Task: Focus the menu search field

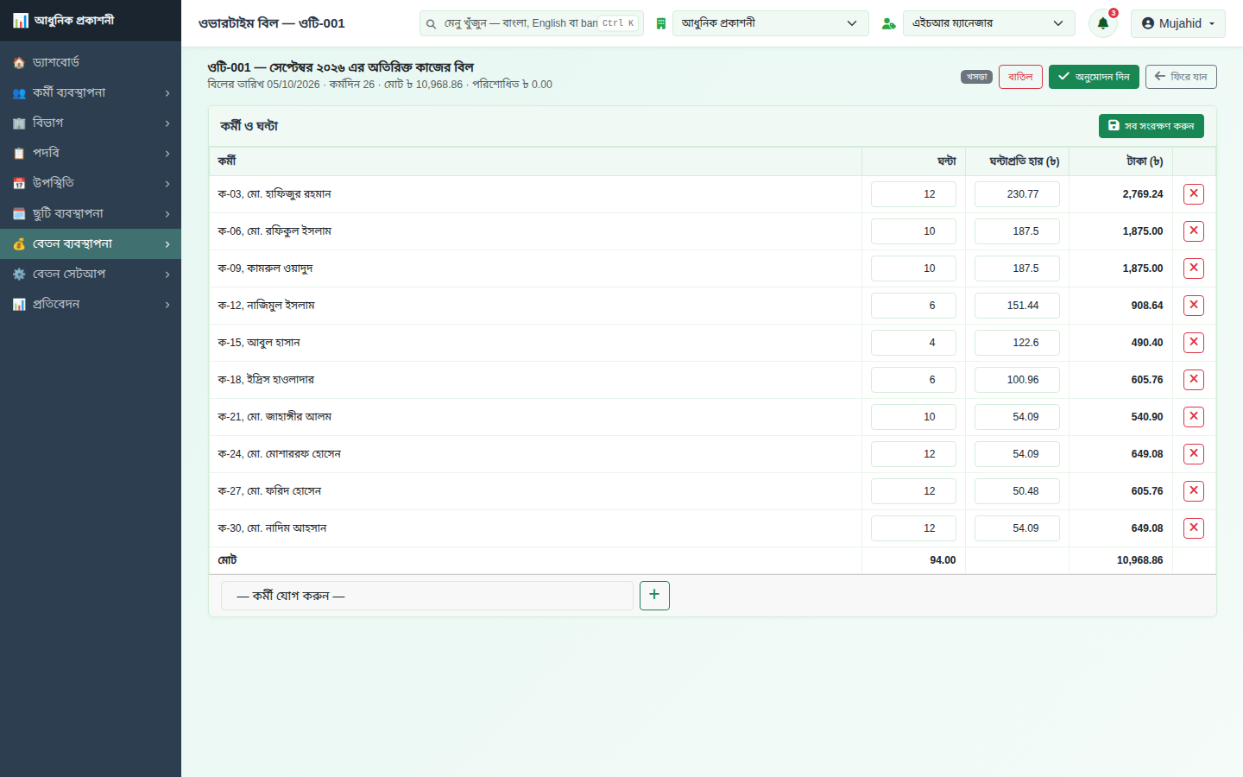Action: 531,23
